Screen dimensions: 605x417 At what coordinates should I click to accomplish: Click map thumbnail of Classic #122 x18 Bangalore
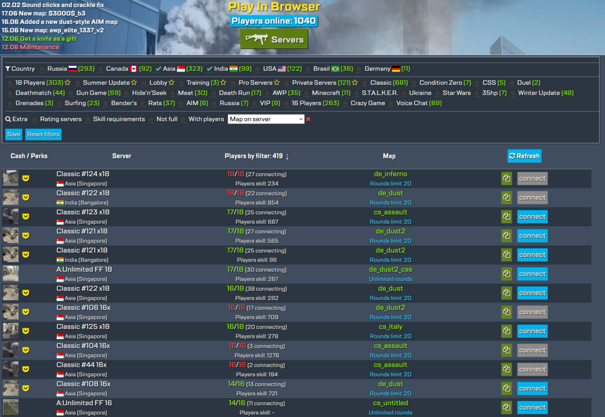coord(11,197)
